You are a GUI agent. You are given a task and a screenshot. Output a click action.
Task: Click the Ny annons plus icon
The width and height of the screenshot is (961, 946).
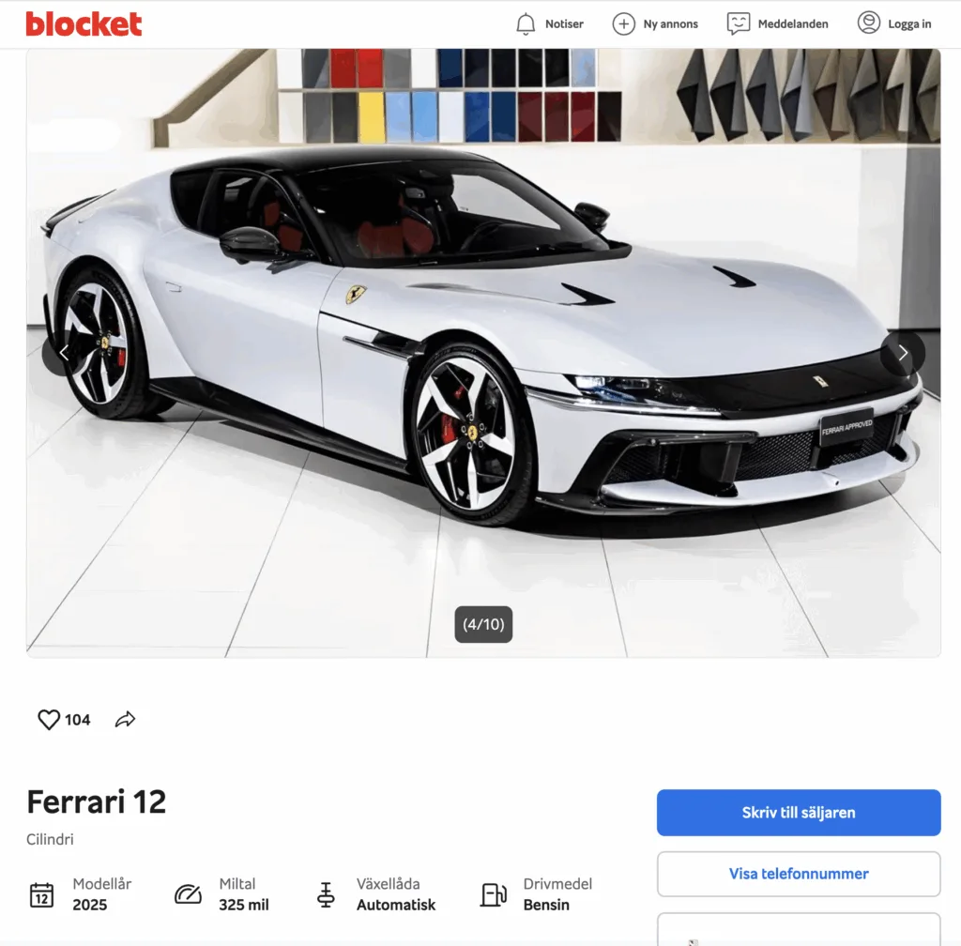point(623,23)
